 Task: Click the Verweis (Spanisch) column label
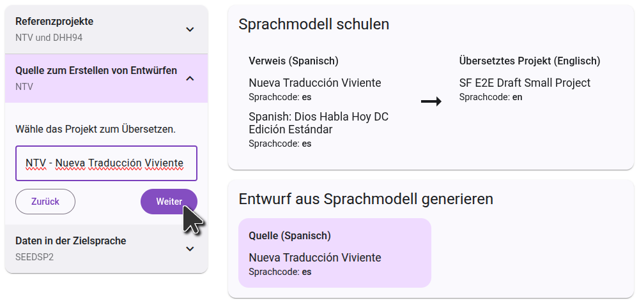pos(293,61)
